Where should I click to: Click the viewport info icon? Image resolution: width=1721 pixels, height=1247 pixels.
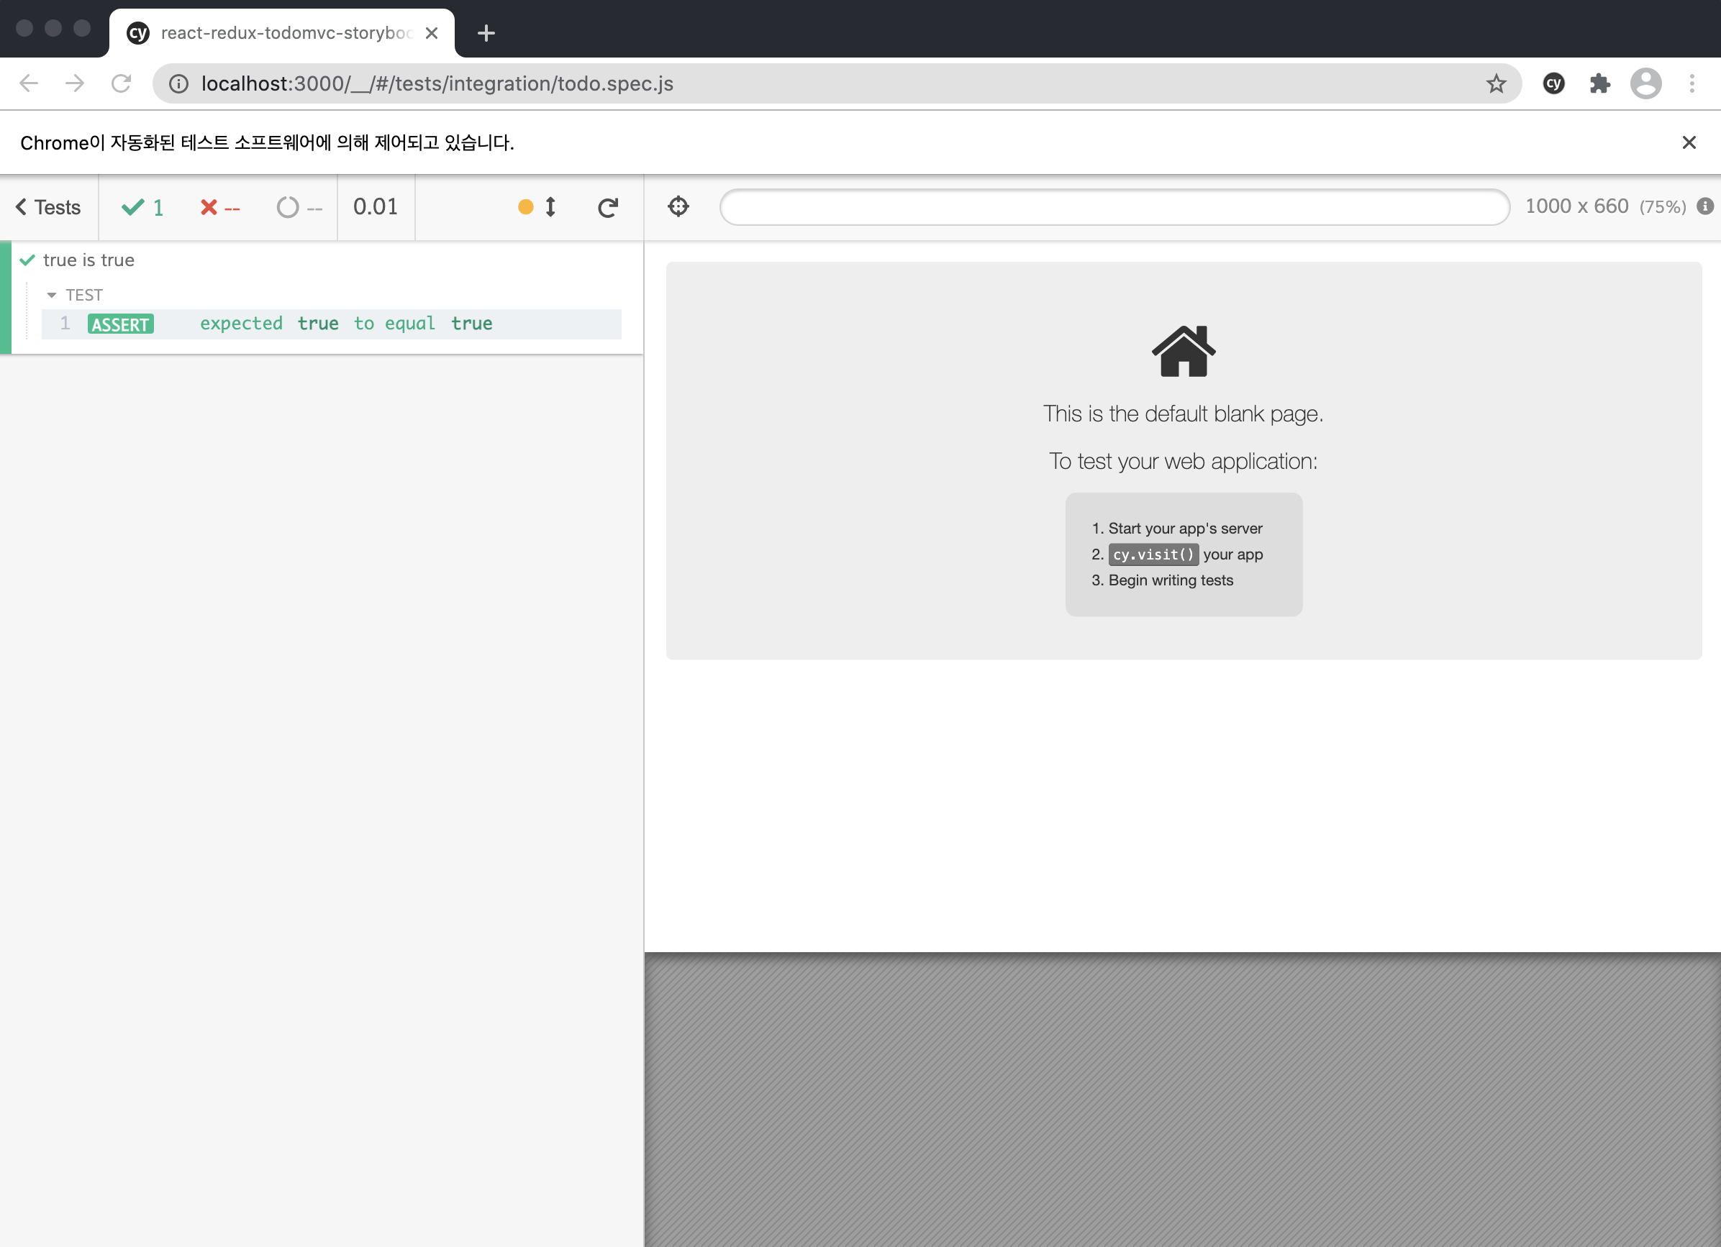click(1704, 206)
